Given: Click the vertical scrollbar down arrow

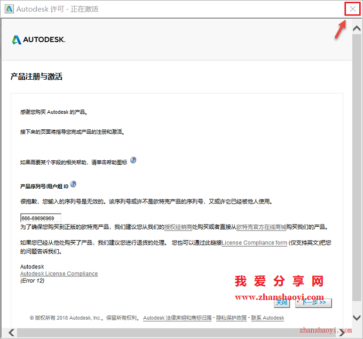Looking at the screenshot, I should [357, 318].
